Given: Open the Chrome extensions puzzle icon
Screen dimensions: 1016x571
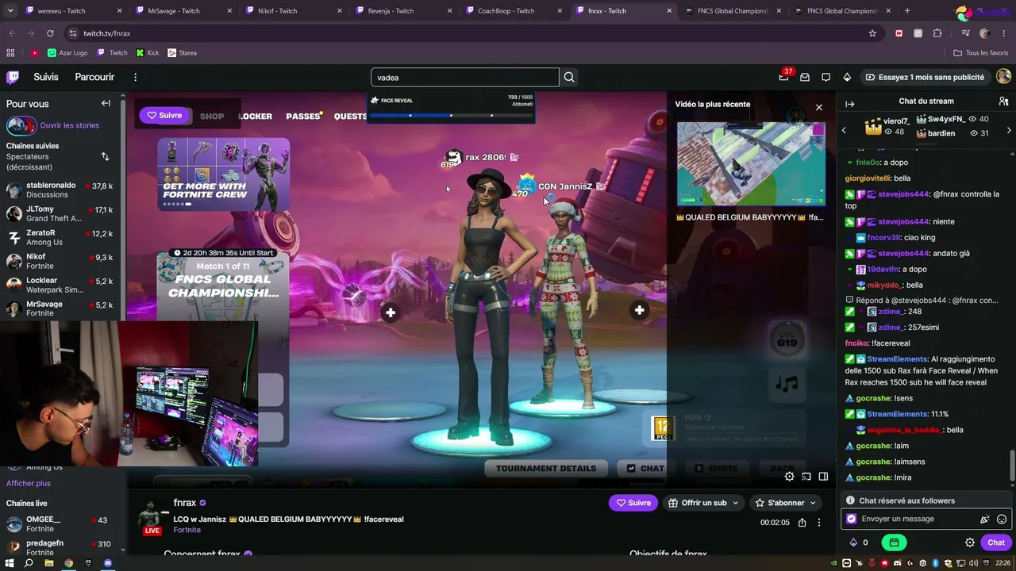Looking at the screenshot, I should click(x=937, y=33).
